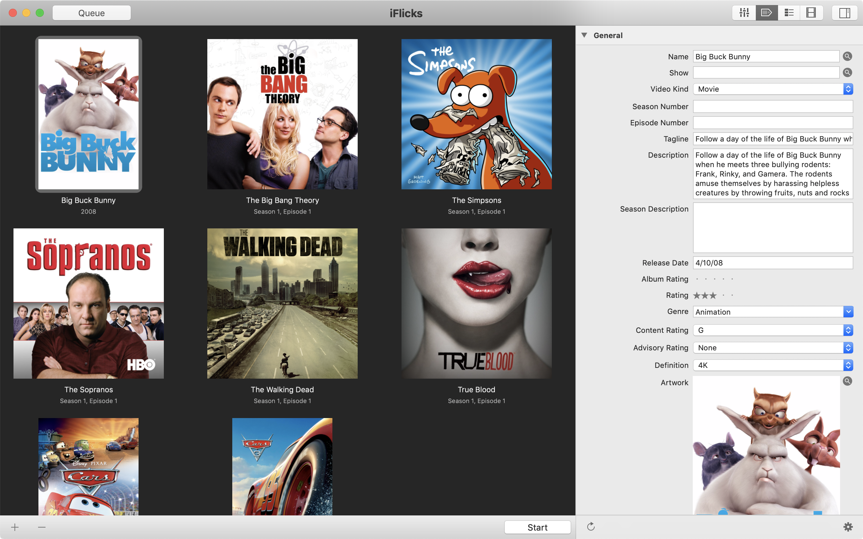The image size is (863, 539).
Task: Click the add item plus button
Action: 15,527
